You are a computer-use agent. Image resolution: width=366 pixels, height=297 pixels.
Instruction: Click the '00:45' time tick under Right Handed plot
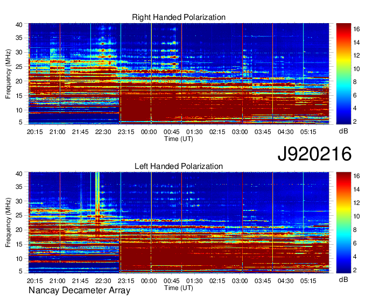[x=172, y=132]
